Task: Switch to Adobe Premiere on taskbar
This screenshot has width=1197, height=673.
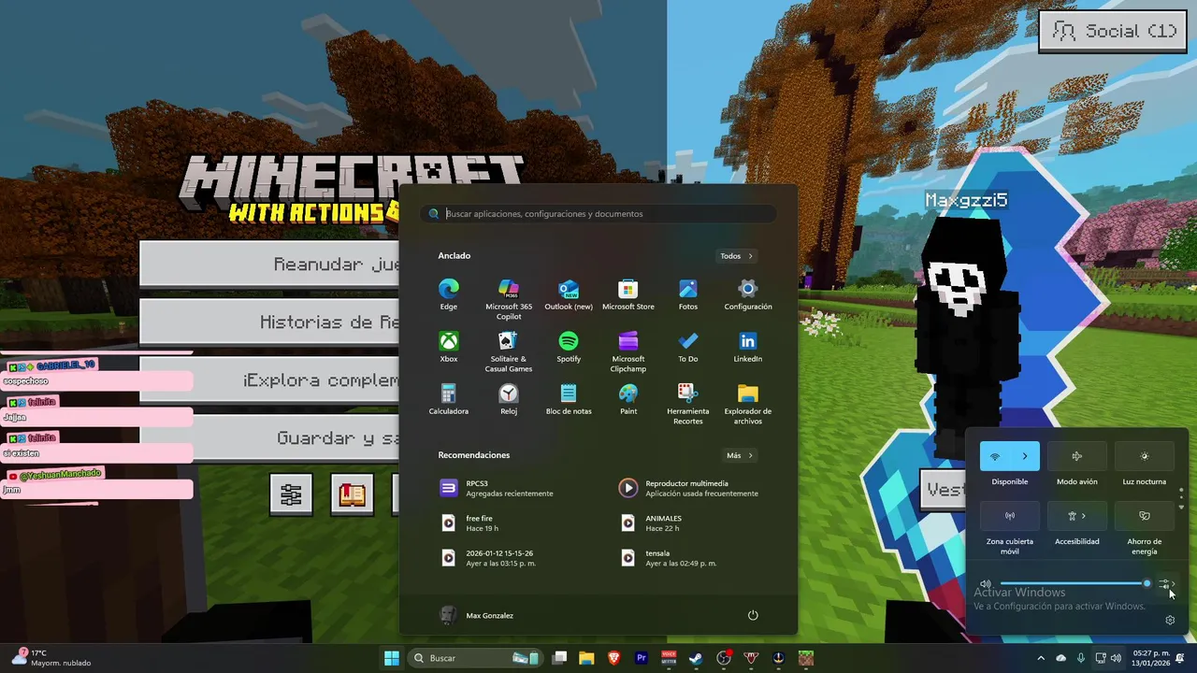Action: pyautogui.click(x=642, y=658)
